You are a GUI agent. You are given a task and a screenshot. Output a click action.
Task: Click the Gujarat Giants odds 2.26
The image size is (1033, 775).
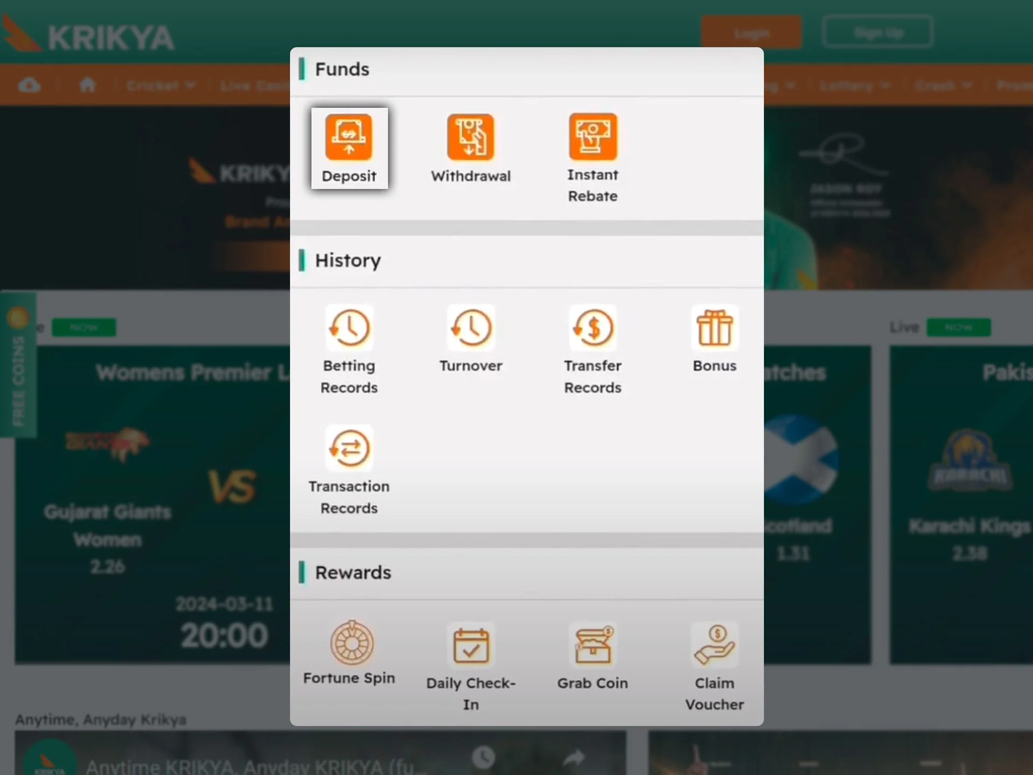108,566
